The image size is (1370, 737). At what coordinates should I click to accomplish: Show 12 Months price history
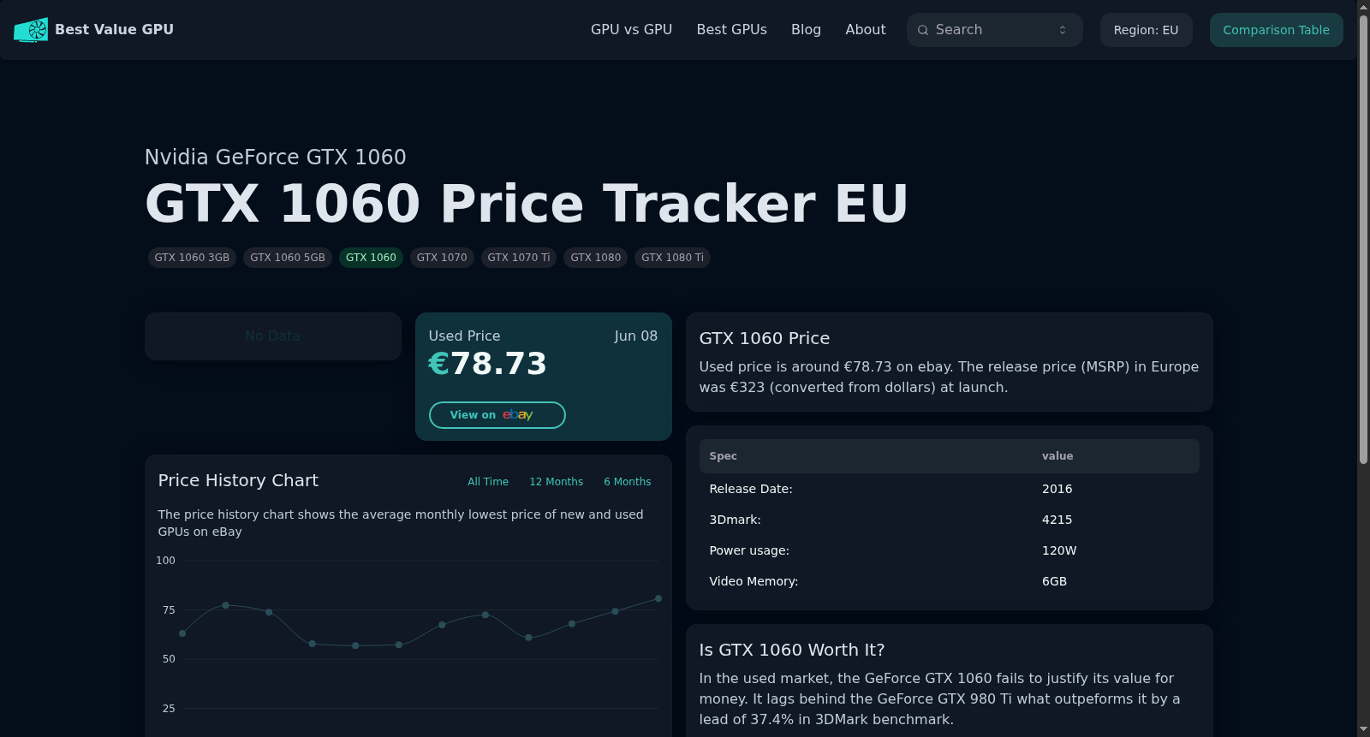click(556, 482)
